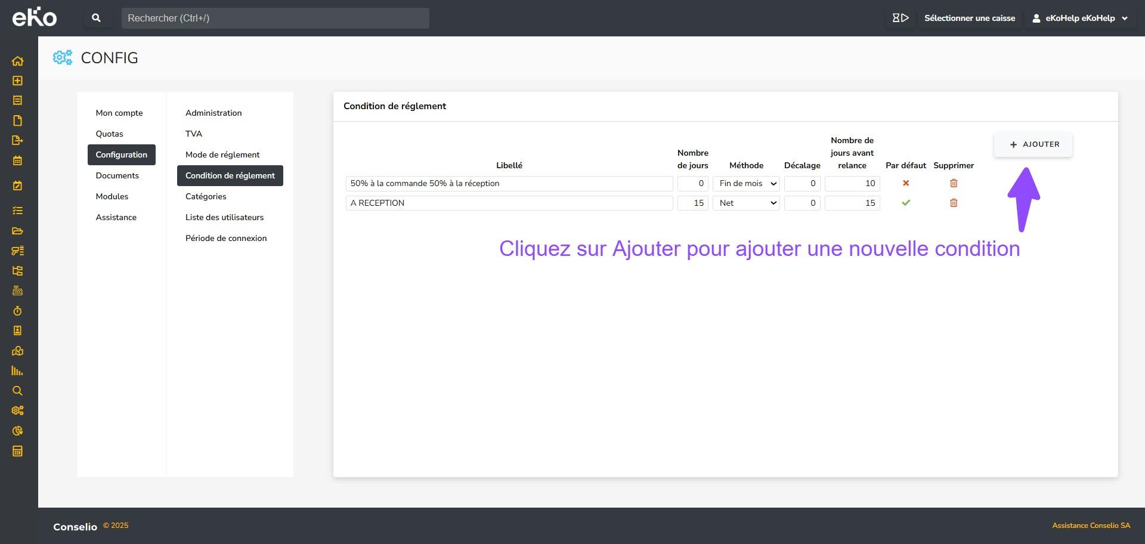The height and width of the screenshot is (544, 1145).
Task: Open the gears settings icon in sidebar
Action: tap(17, 410)
